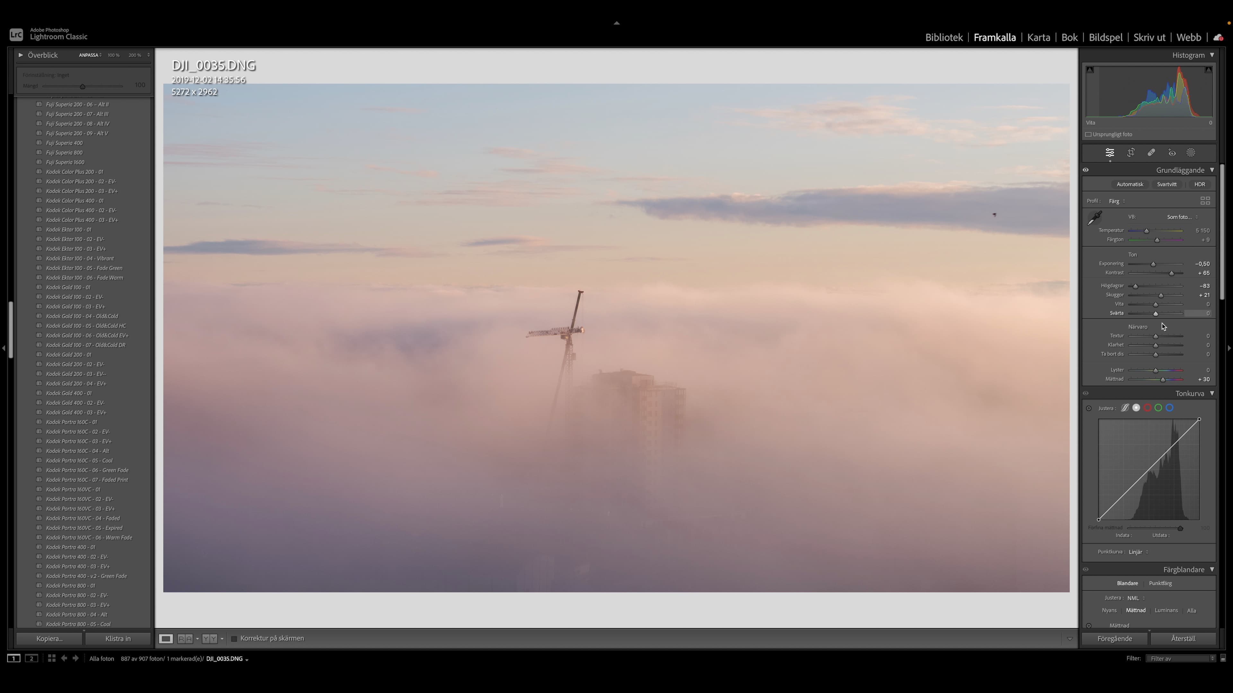Check the Ursprungligt foto option
Image resolution: width=1233 pixels, height=693 pixels.
[1089, 134]
